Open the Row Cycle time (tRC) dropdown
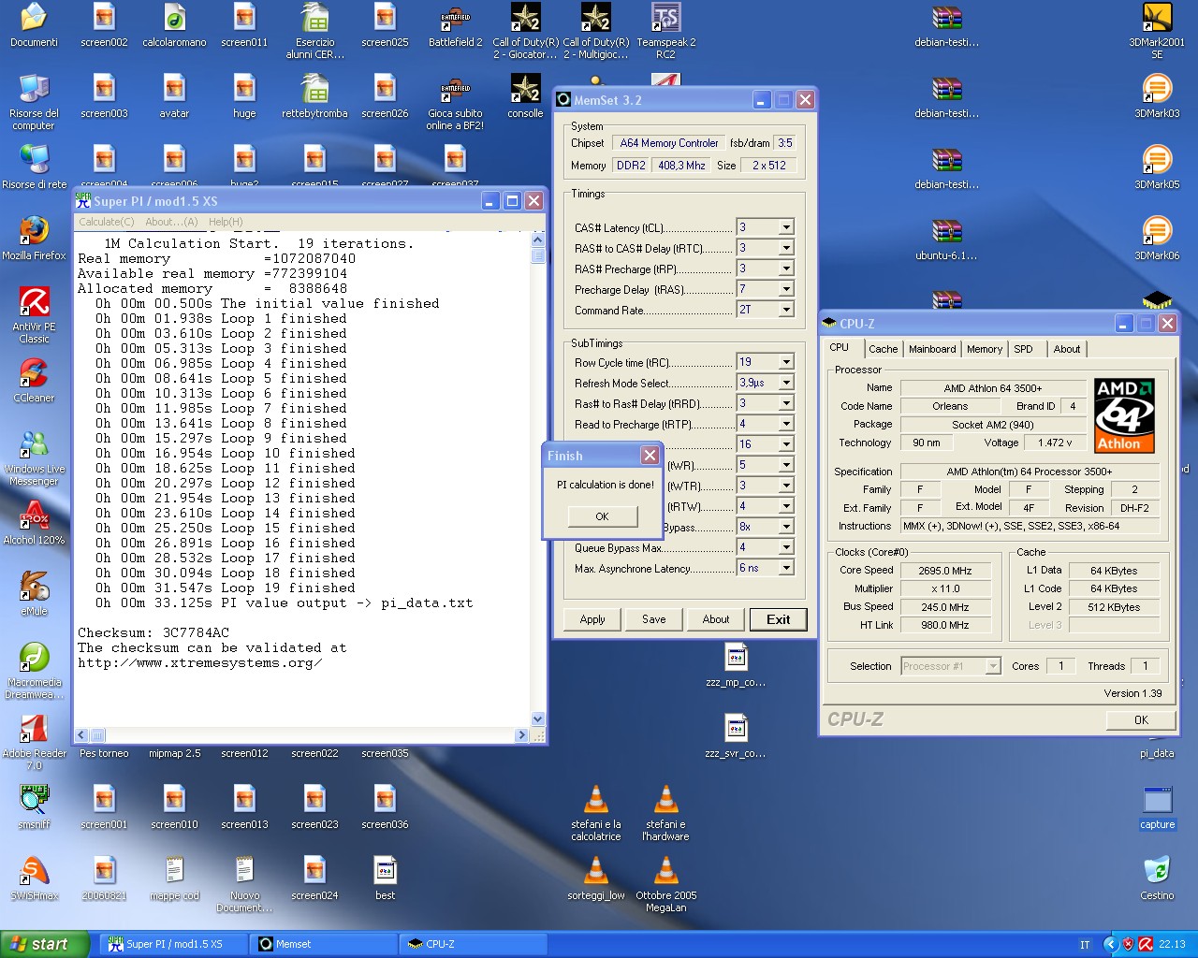The image size is (1198, 958). click(x=786, y=362)
